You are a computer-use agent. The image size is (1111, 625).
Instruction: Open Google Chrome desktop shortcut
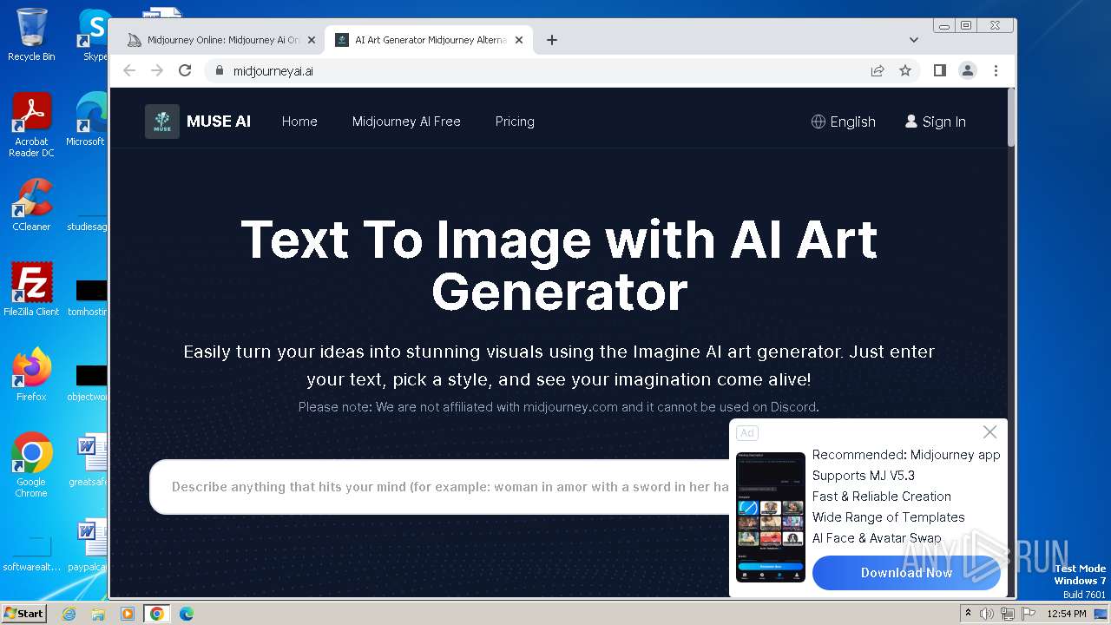[31, 465]
